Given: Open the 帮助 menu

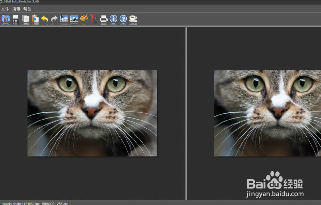Looking at the screenshot, I should pyautogui.click(x=27, y=9).
